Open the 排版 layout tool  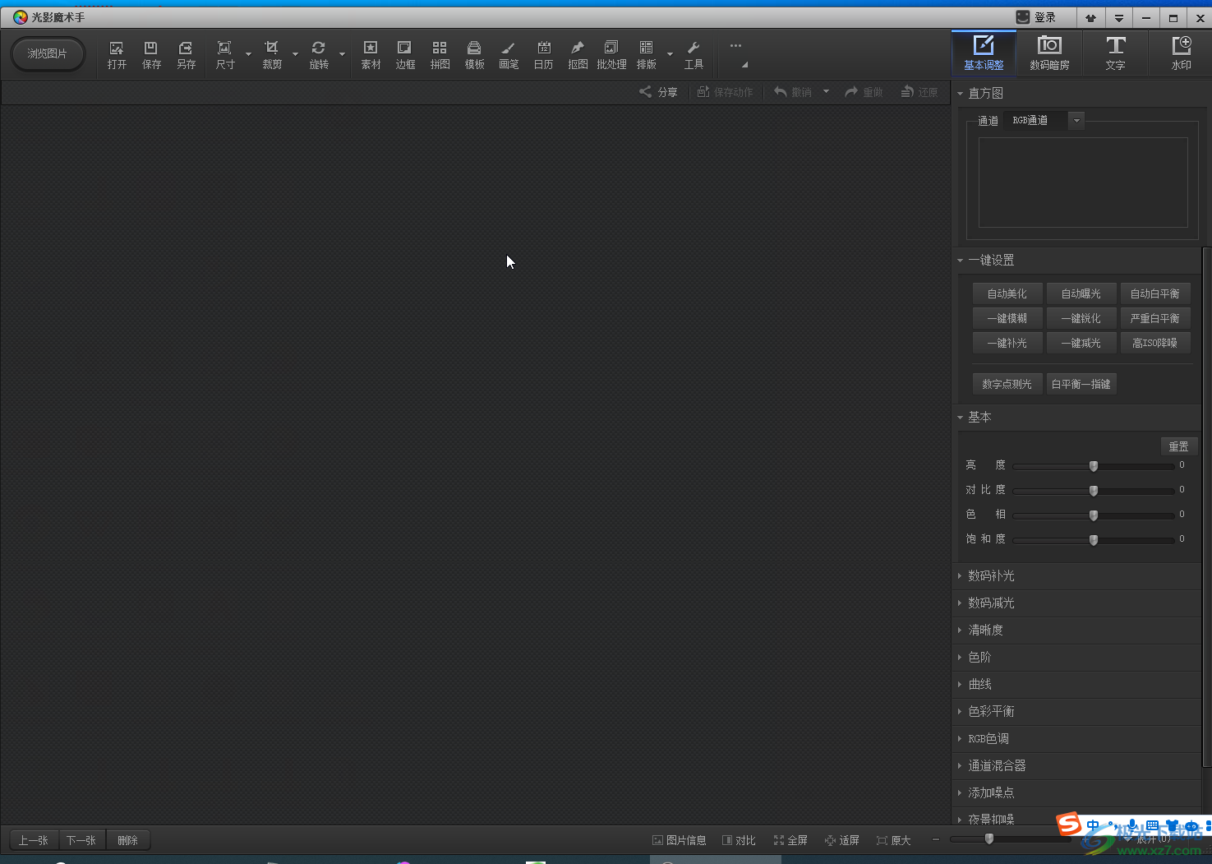pyautogui.click(x=647, y=55)
